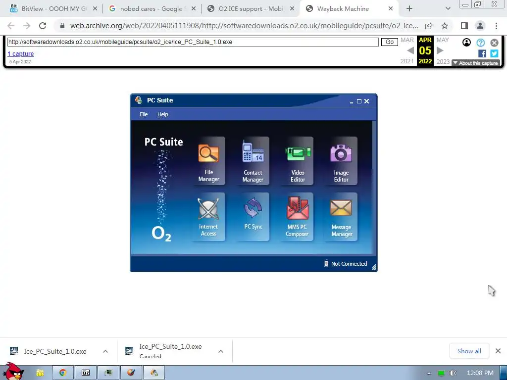
Task: Click the taskbar clock 12:08 PM
Action: point(480,373)
